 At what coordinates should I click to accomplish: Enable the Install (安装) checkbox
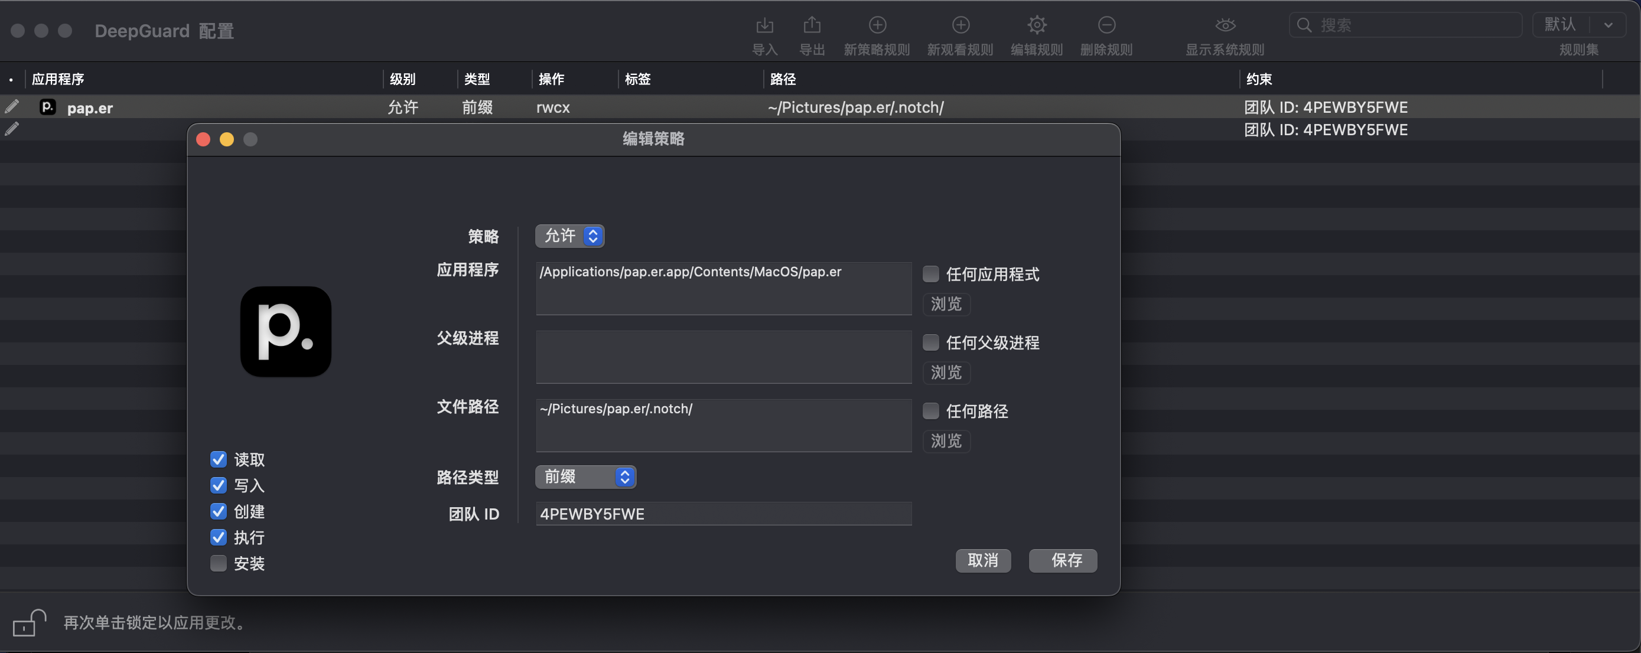coord(219,563)
